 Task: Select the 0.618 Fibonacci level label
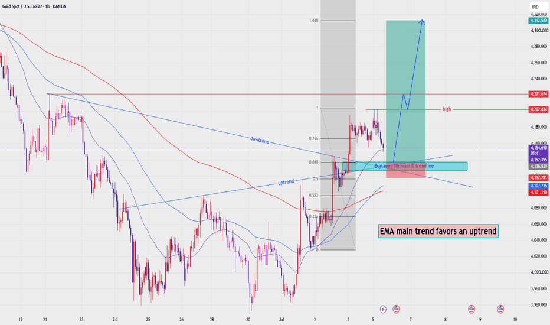313,162
